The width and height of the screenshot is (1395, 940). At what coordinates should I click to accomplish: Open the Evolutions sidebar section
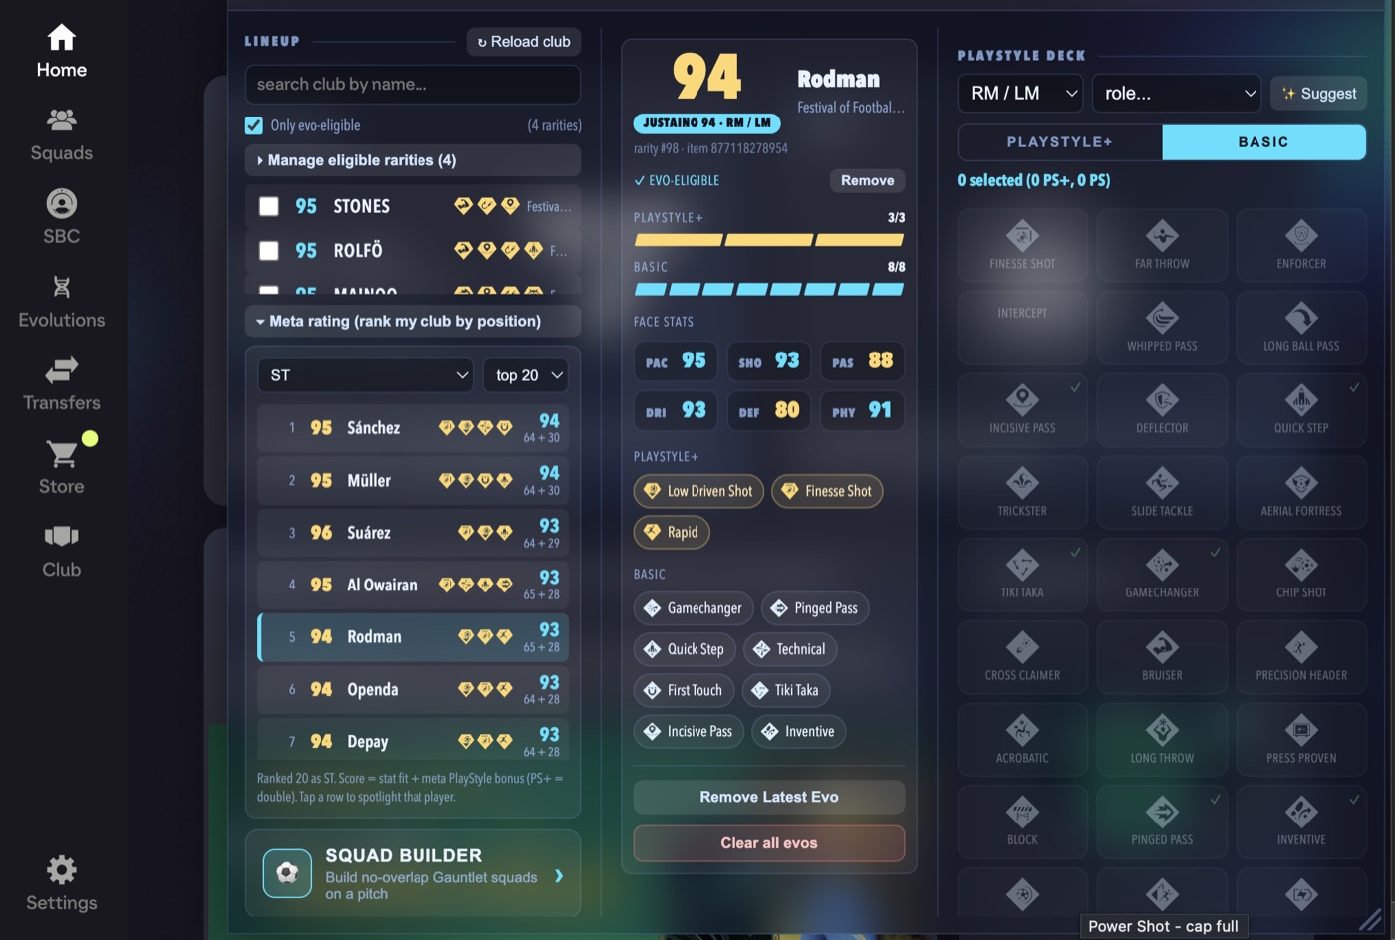coord(61,302)
